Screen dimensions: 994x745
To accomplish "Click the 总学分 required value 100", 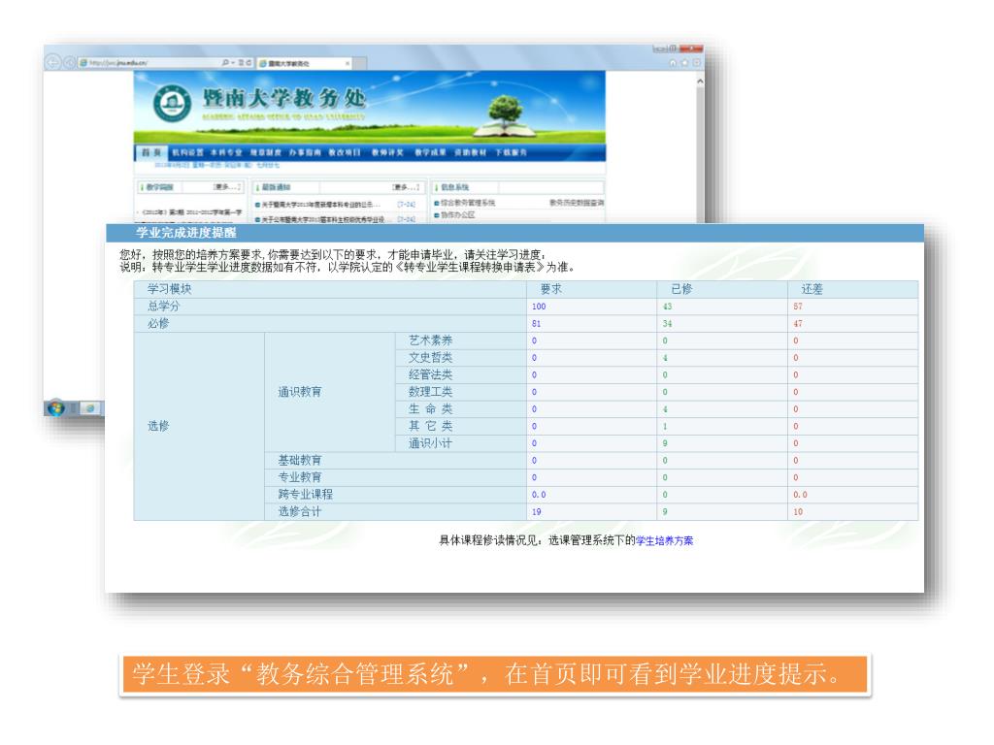I will 539,307.
